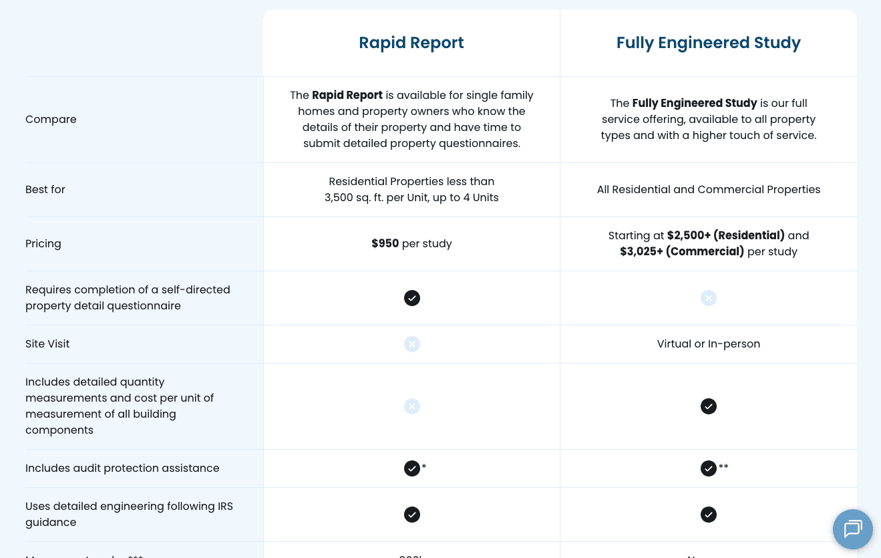
Task: Open the chat widget icon
Action: tap(852, 529)
